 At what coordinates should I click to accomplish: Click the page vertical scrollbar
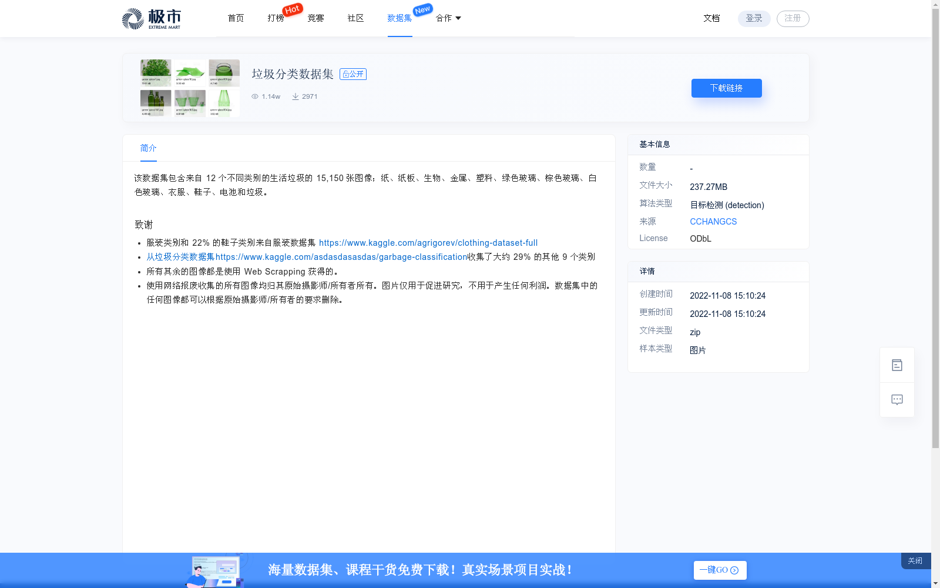935,229
